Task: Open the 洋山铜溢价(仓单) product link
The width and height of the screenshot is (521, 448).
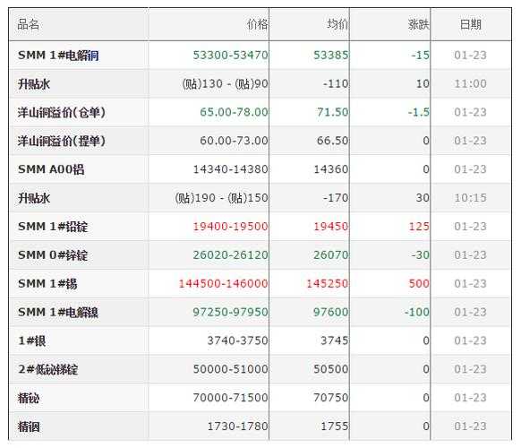Action: pos(62,112)
